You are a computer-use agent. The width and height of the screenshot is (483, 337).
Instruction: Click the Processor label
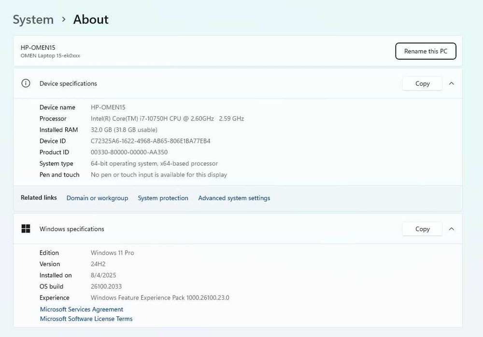53,119
